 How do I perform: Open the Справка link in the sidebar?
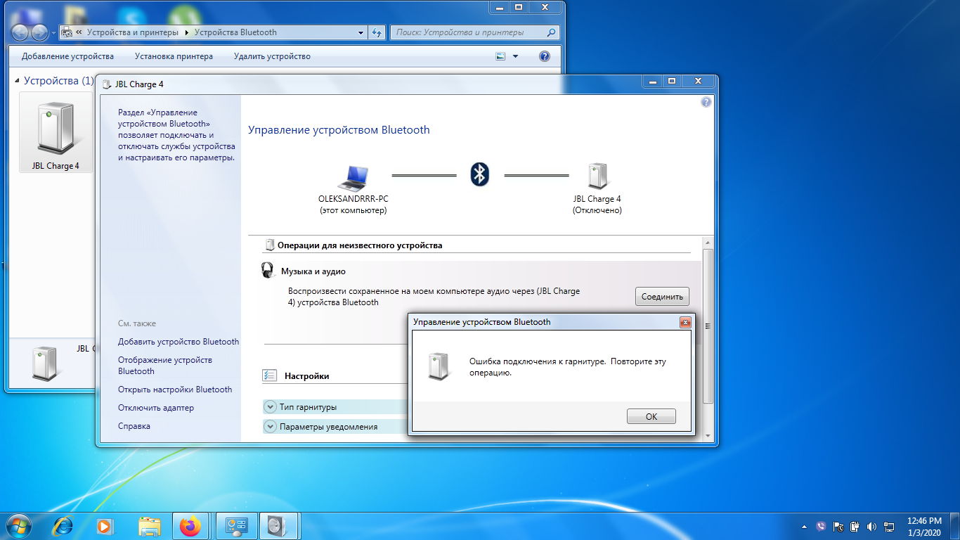(x=134, y=426)
